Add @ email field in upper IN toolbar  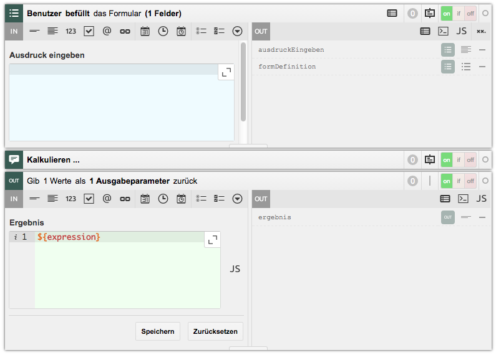pyautogui.click(x=107, y=31)
